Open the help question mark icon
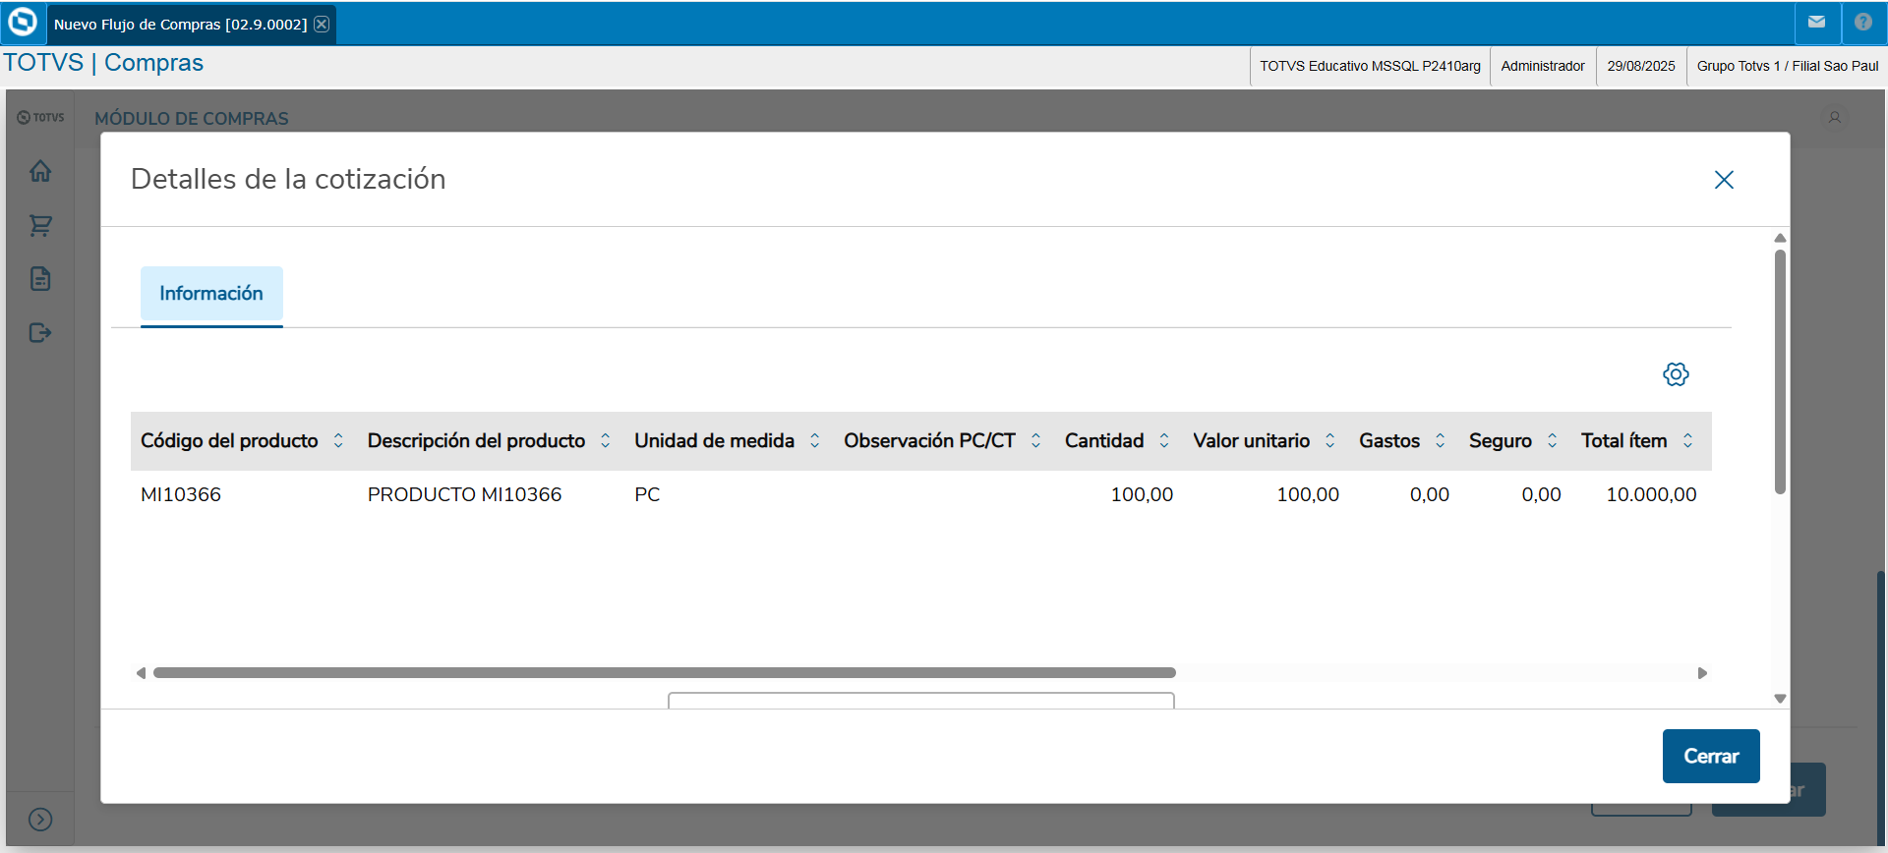1888x853 pixels. (1863, 22)
